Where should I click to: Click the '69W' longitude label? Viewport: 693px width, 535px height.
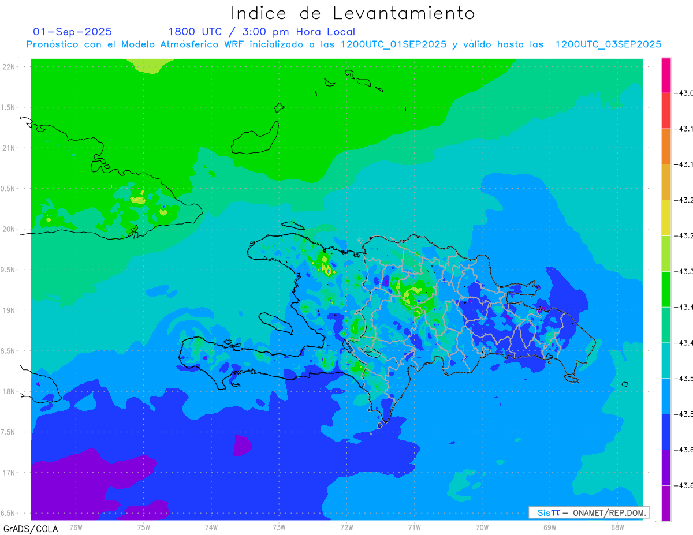[549, 527]
